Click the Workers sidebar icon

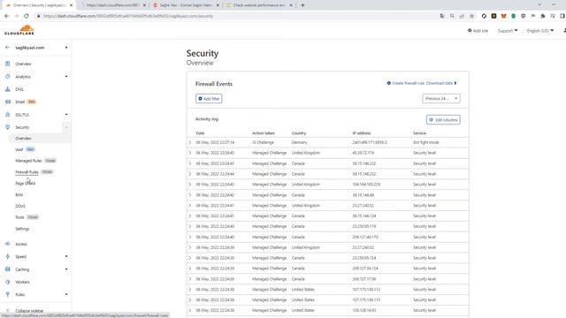click(8, 282)
